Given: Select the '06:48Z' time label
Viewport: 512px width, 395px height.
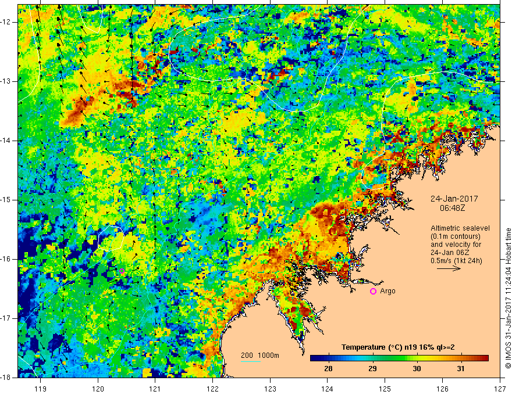Looking at the screenshot, I should 452,207.
